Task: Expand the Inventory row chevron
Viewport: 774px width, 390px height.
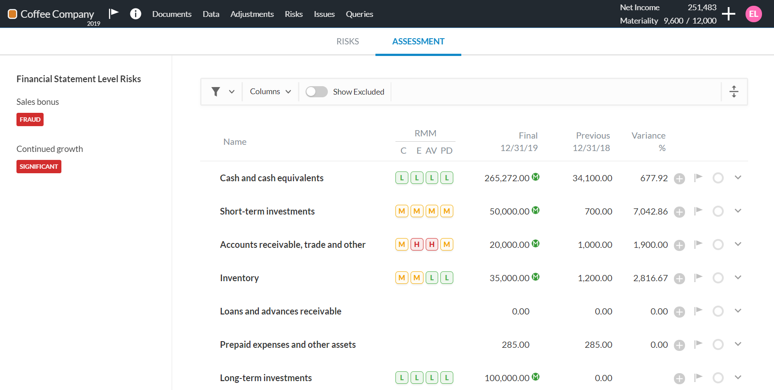Action: pos(738,278)
